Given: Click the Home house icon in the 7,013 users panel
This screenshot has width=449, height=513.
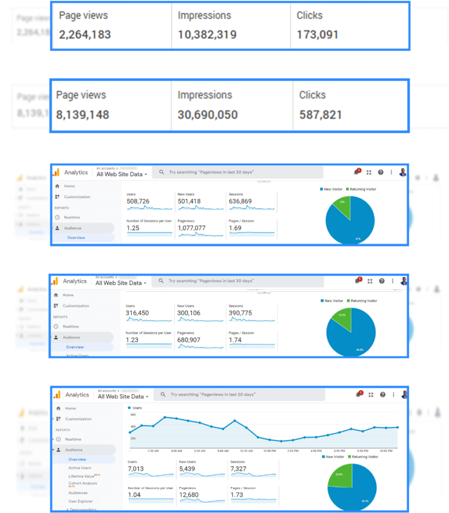Looking at the screenshot, I should [59, 408].
